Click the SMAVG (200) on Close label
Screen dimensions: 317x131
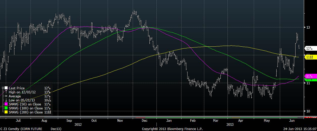[x=26, y=112]
